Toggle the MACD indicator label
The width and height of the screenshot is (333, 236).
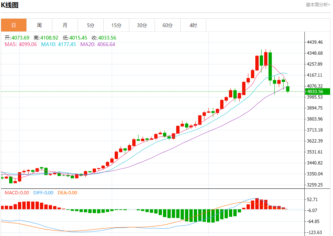(x=13, y=192)
